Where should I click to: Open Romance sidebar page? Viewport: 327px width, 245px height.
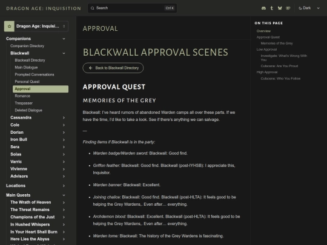click(22, 96)
